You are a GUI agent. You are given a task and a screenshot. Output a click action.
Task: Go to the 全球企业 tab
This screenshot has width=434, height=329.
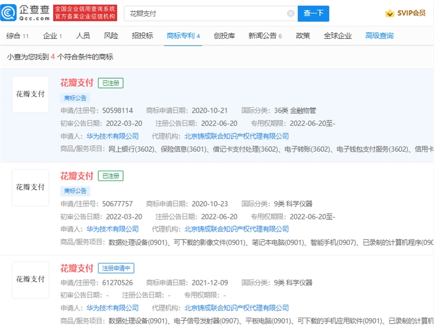click(x=337, y=36)
